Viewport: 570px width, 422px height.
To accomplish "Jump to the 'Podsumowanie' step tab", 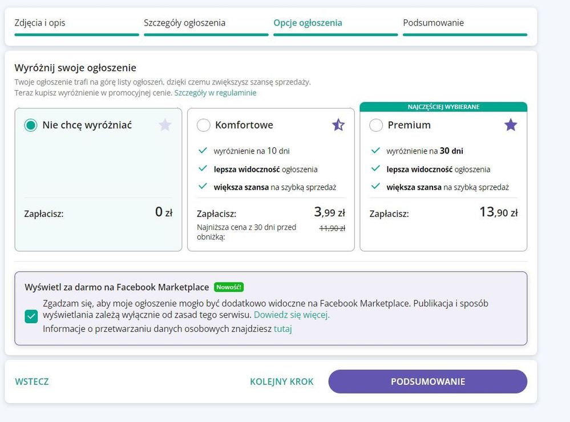I will pos(433,23).
